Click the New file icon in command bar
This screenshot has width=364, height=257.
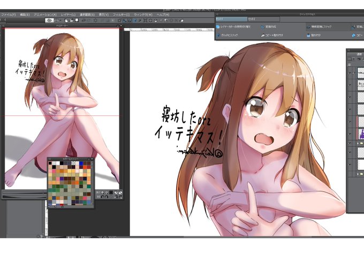66,20
